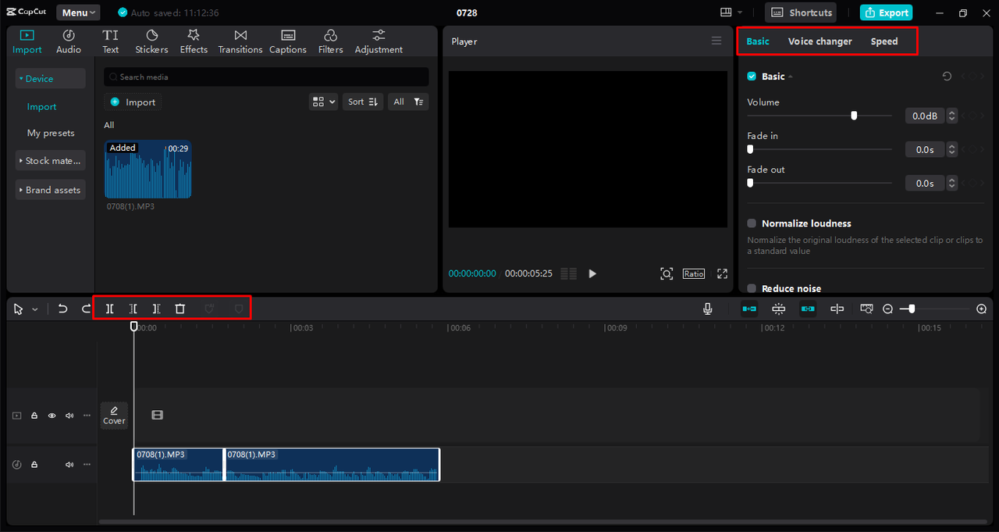Click the player fullscreen icon

(722, 273)
